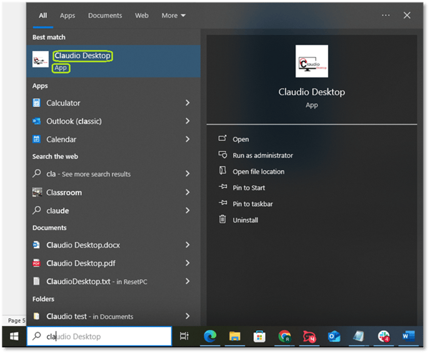Image resolution: width=430 pixels, height=354 pixels.
Task: Open Slack from the taskbar
Action: pyautogui.click(x=384, y=336)
